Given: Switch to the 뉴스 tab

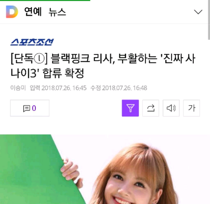Looking at the screenshot, I should (57, 12).
